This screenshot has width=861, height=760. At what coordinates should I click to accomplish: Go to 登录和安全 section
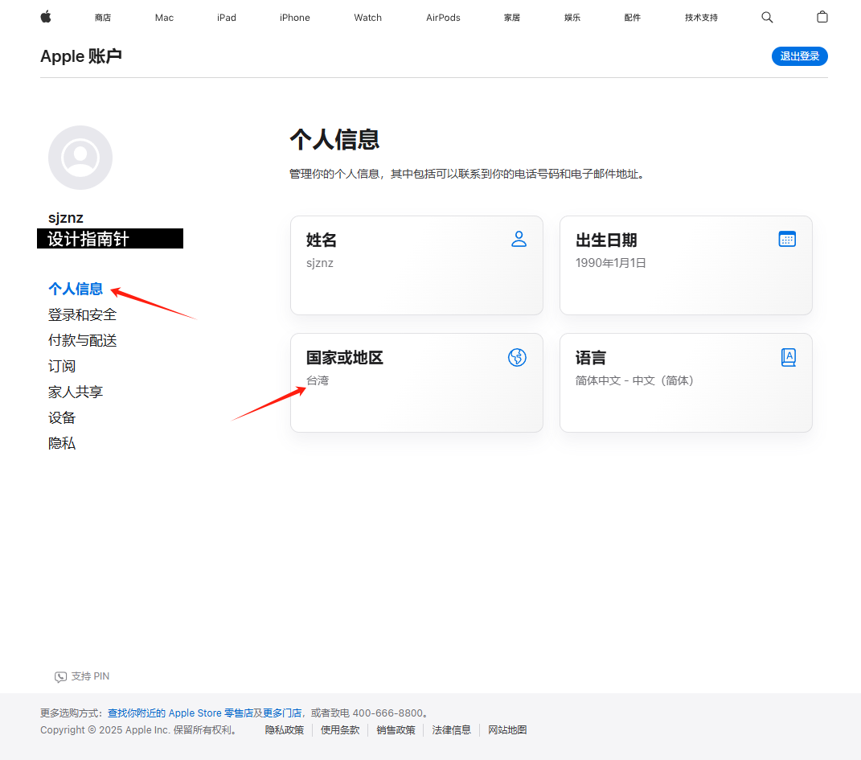(82, 314)
